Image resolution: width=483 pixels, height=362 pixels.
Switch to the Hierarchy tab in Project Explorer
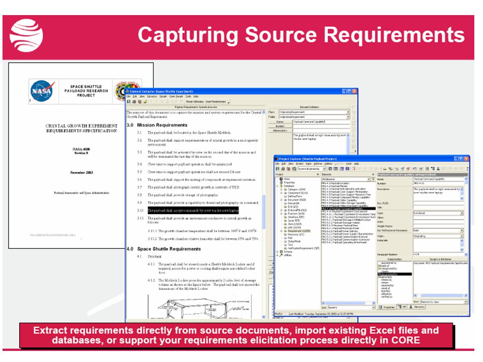pos(417,307)
